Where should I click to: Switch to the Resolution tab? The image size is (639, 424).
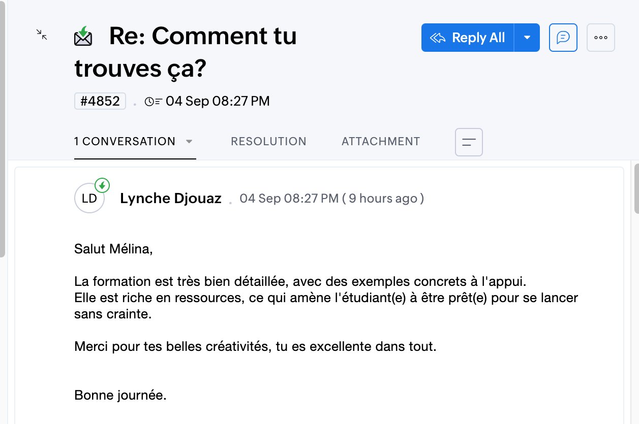tap(268, 142)
